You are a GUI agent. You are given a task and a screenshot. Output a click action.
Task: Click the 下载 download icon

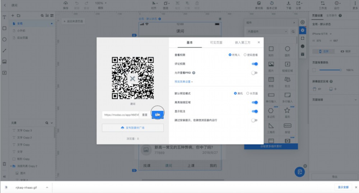click(289, 3)
